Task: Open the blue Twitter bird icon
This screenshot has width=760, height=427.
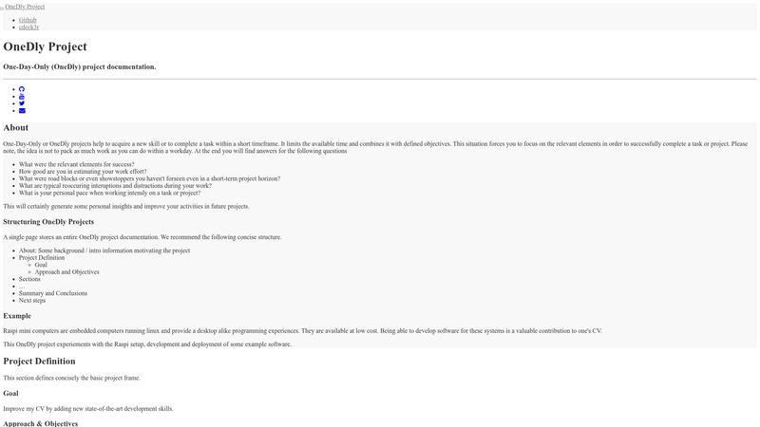Action: 22,103
